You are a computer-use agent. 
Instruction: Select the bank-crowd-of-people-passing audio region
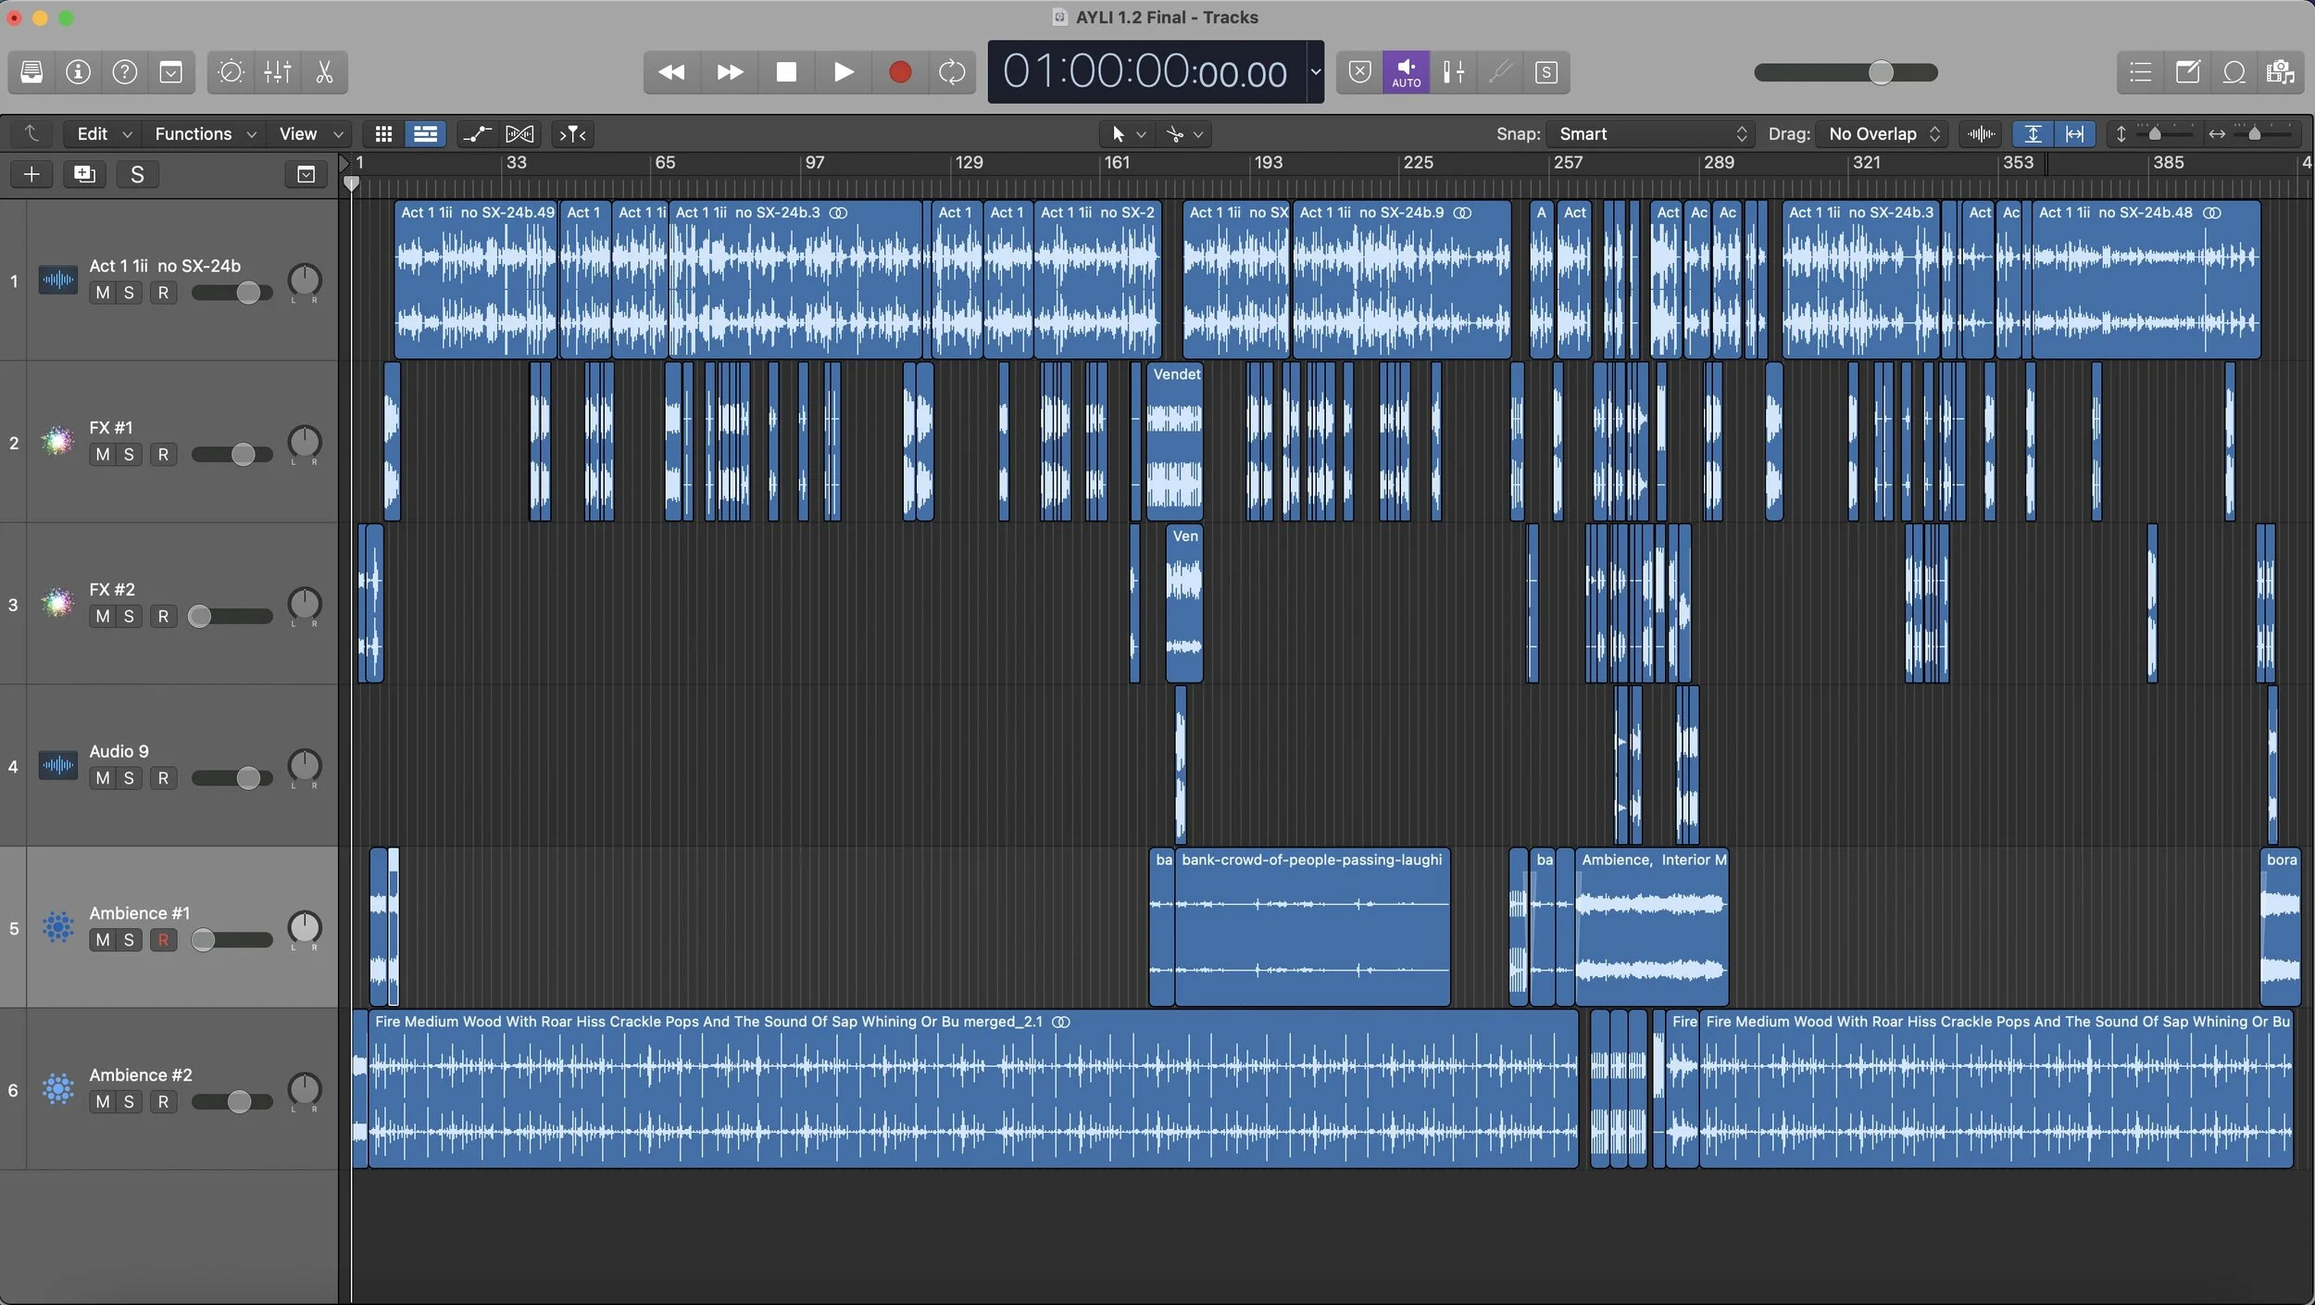[x=1311, y=926]
